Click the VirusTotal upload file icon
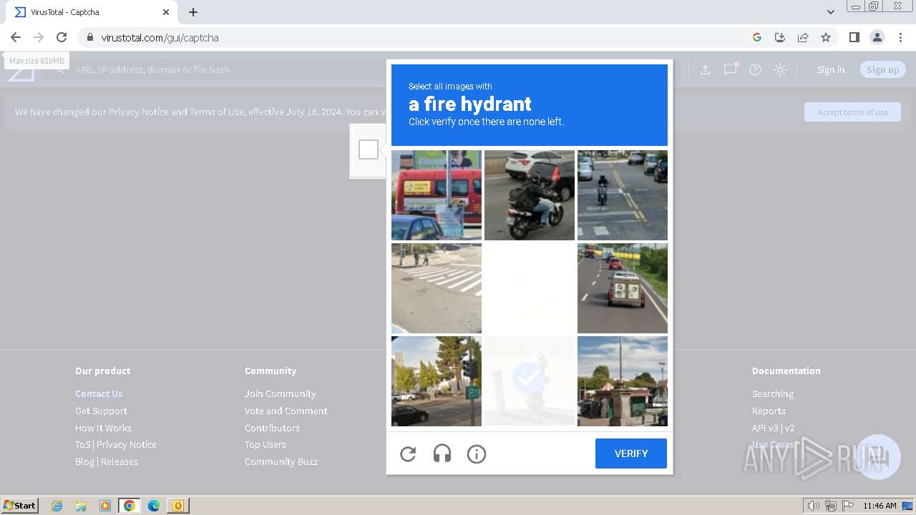916x515 pixels. tap(705, 69)
